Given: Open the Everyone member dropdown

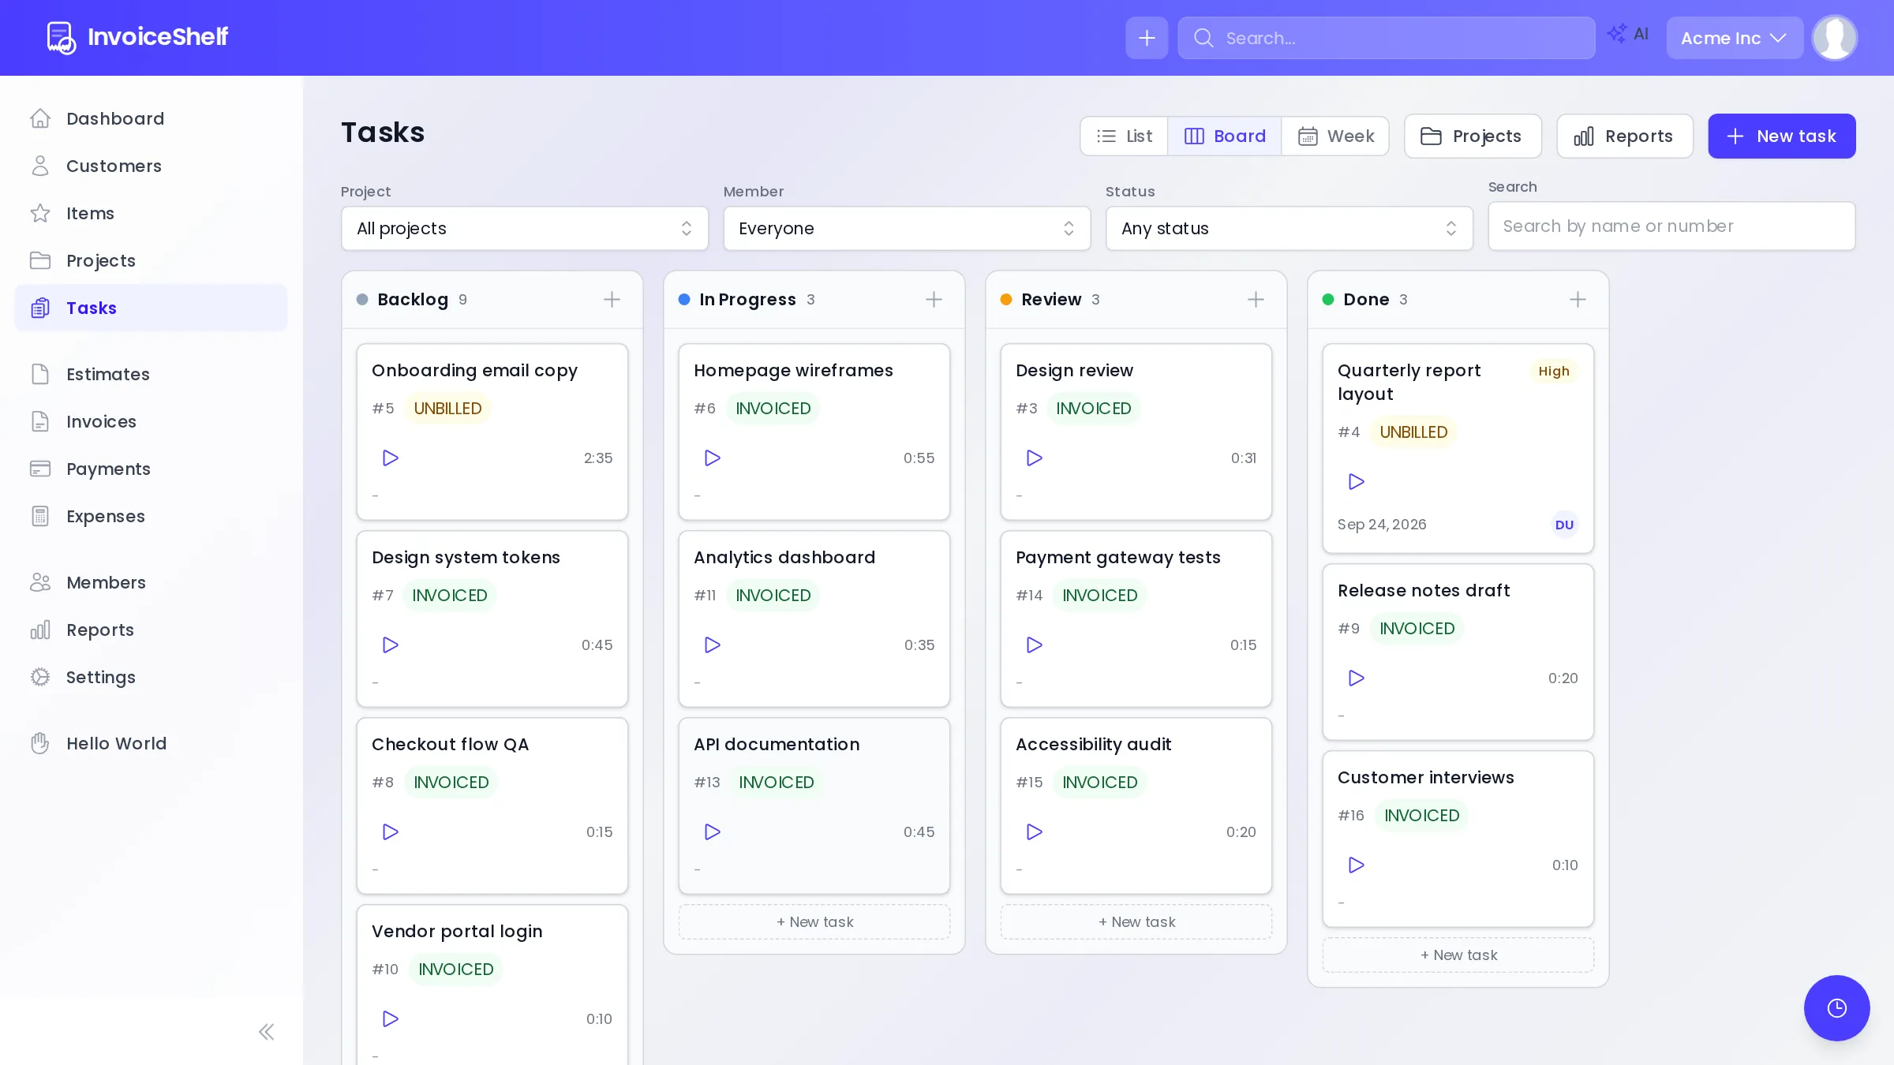Looking at the screenshot, I should pyautogui.click(x=907, y=228).
